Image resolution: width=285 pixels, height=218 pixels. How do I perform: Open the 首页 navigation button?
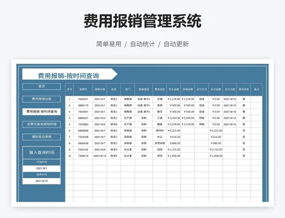click(x=42, y=87)
